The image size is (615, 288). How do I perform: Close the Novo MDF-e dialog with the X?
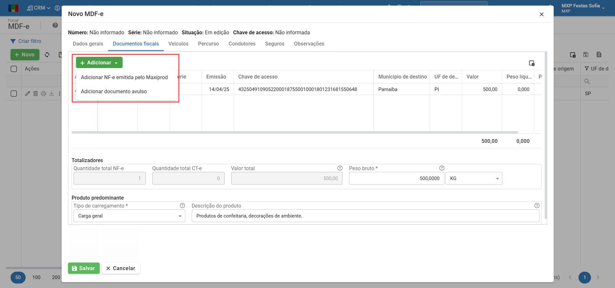(542, 14)
